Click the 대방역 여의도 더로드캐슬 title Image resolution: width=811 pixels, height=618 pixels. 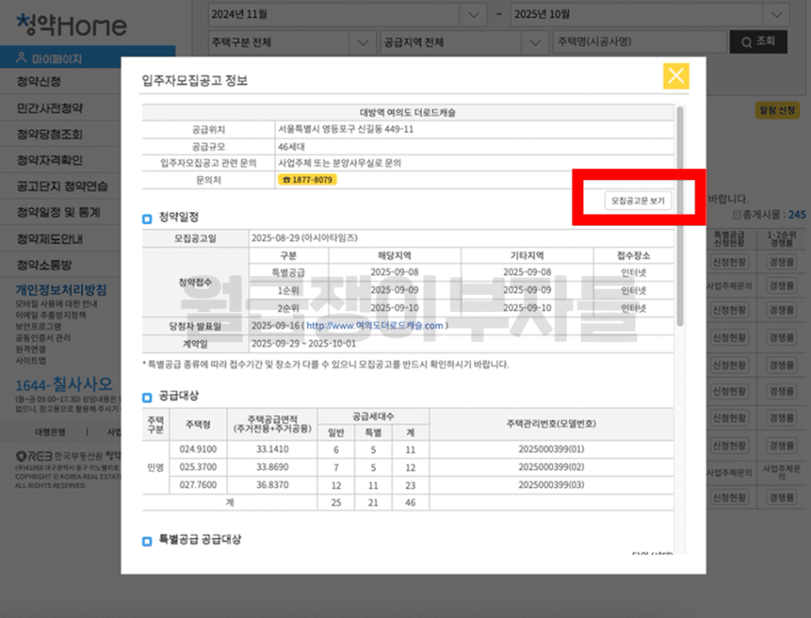[407, 113]
